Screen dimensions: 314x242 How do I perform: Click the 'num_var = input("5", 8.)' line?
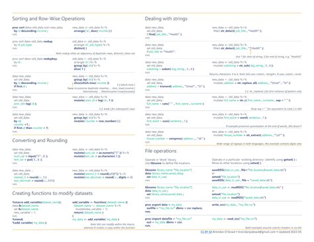(30, 156)
